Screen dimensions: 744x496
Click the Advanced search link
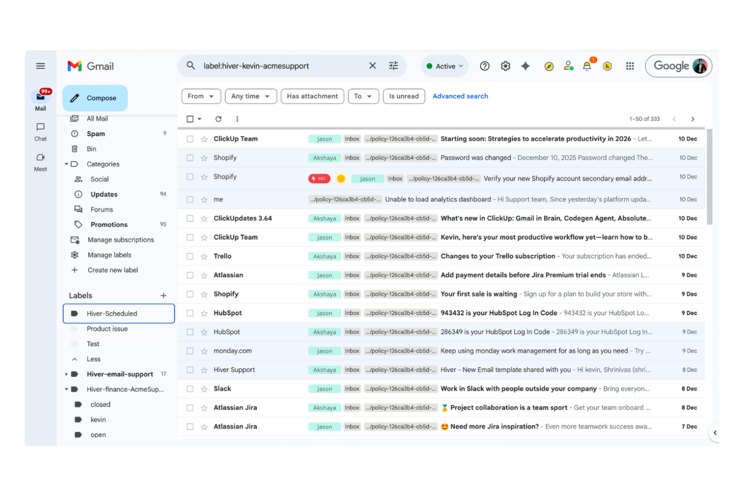pos(460,96)
